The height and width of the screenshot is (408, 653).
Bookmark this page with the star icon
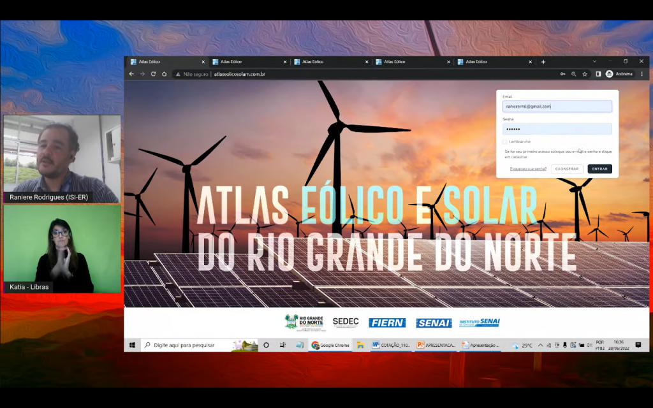click(585, 74)
